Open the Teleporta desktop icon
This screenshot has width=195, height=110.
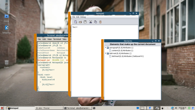(6, 30)
